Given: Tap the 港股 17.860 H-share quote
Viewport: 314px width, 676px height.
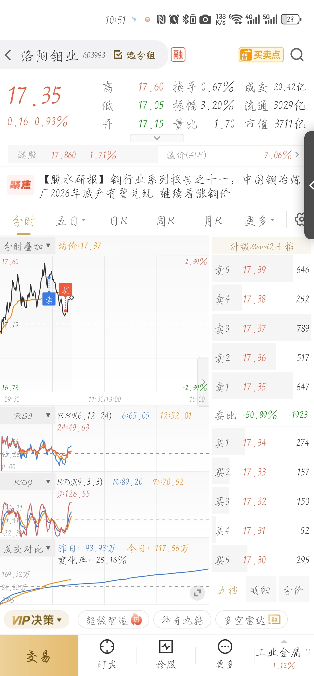Looking at the screenshot, I should (82, 155).
